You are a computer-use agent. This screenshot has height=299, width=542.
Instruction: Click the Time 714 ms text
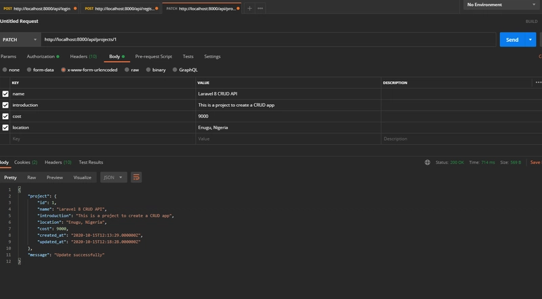[x=482, y=162]
